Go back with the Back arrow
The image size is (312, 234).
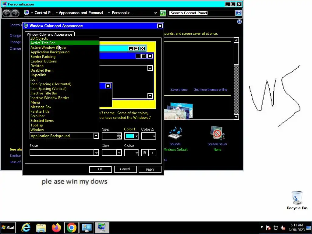(6, 13)
